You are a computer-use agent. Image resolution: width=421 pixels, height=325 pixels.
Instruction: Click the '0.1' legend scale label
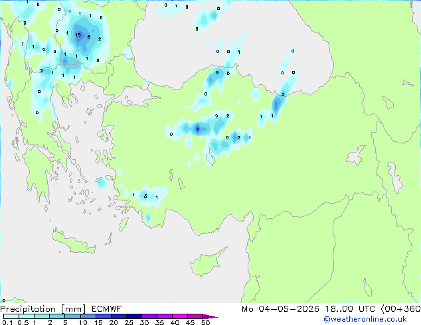7,322
